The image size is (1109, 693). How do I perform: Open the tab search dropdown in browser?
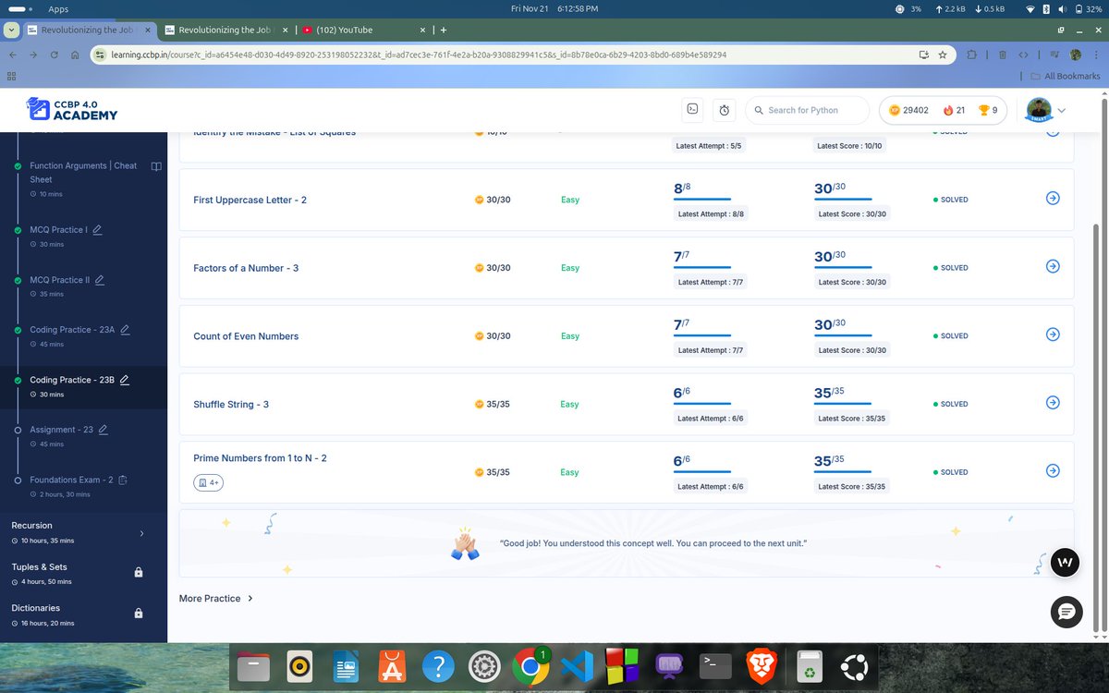pyautogui.click(x=10, y=30)
